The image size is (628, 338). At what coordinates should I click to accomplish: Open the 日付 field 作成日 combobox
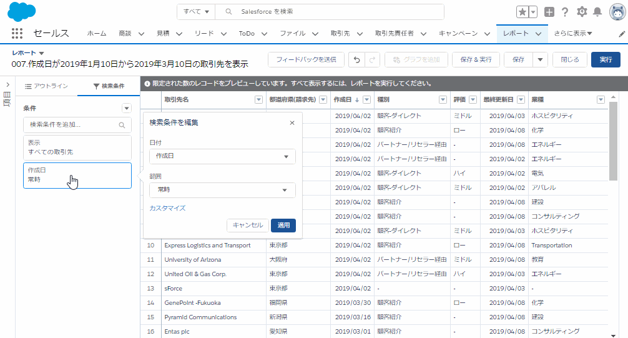click(222, 156)
